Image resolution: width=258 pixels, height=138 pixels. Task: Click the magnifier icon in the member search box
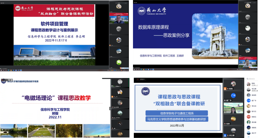point(247,79)
